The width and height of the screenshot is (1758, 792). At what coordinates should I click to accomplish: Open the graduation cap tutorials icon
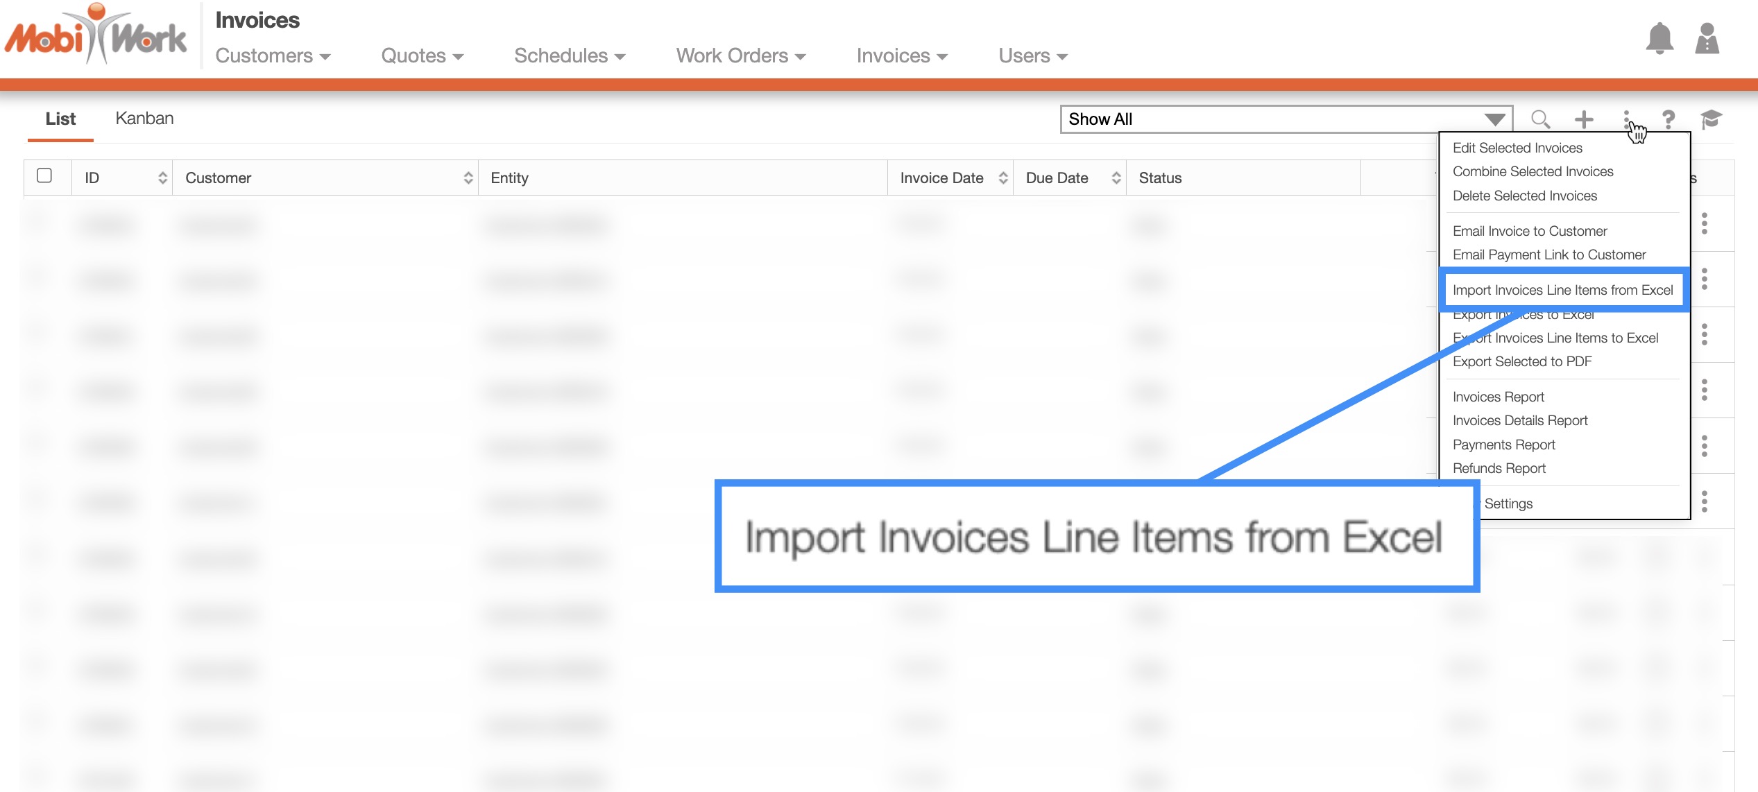point(1711,119)
